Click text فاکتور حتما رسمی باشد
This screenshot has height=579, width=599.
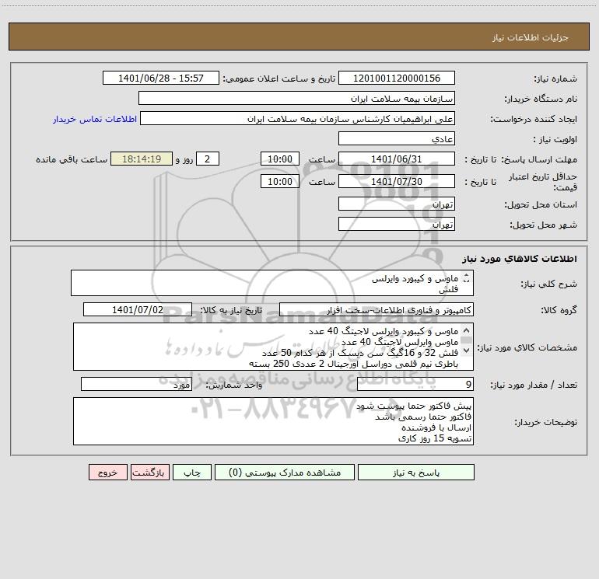[423, 417]
